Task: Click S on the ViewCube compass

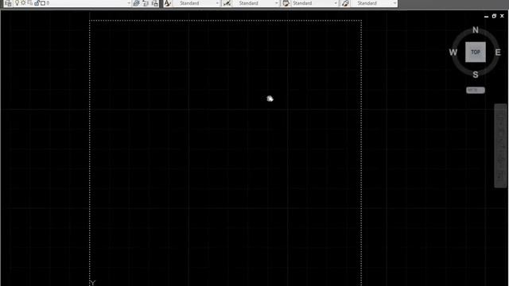Action: click(476, 75)
